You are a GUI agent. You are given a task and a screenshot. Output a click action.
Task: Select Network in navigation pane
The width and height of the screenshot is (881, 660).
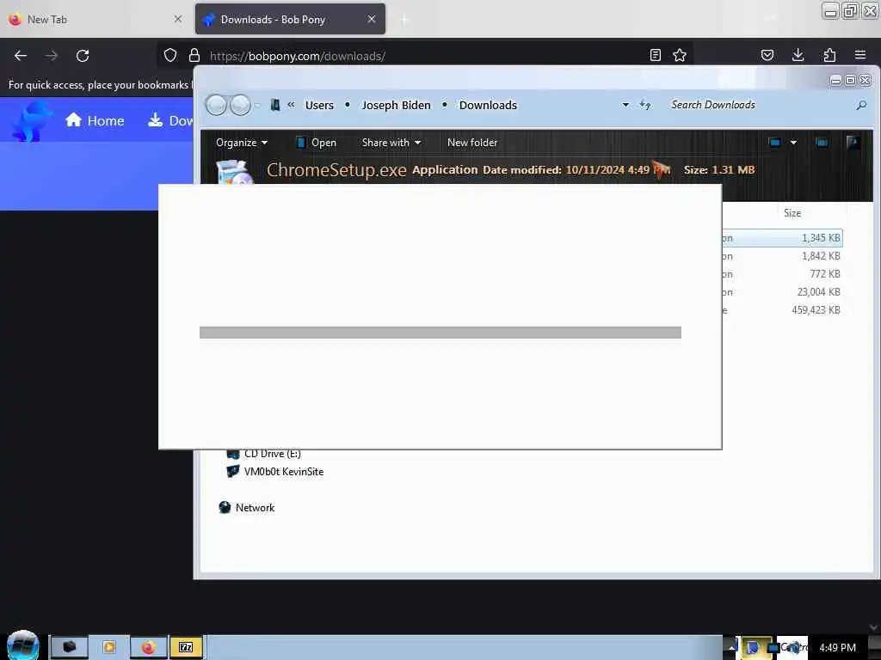coord(247,507)
